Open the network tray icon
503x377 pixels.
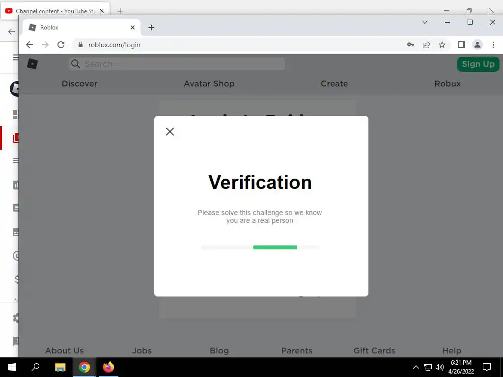tap(428, 367)
